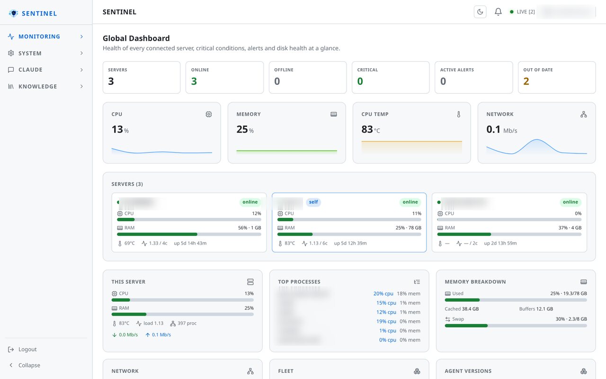Click the download arrow next to 0.0 Mb/s

coord(114,334)
